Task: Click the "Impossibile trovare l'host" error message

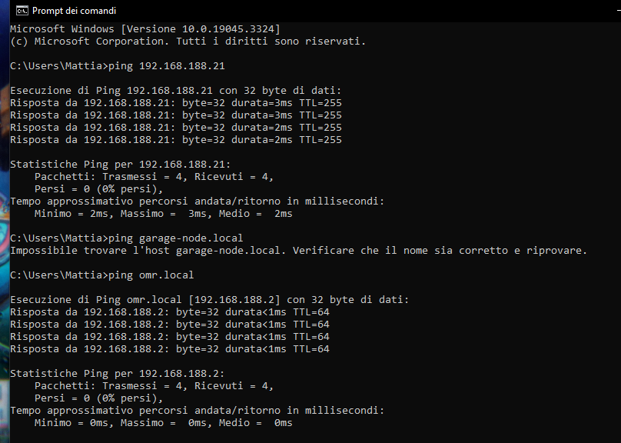Action: tap(299, 250)
